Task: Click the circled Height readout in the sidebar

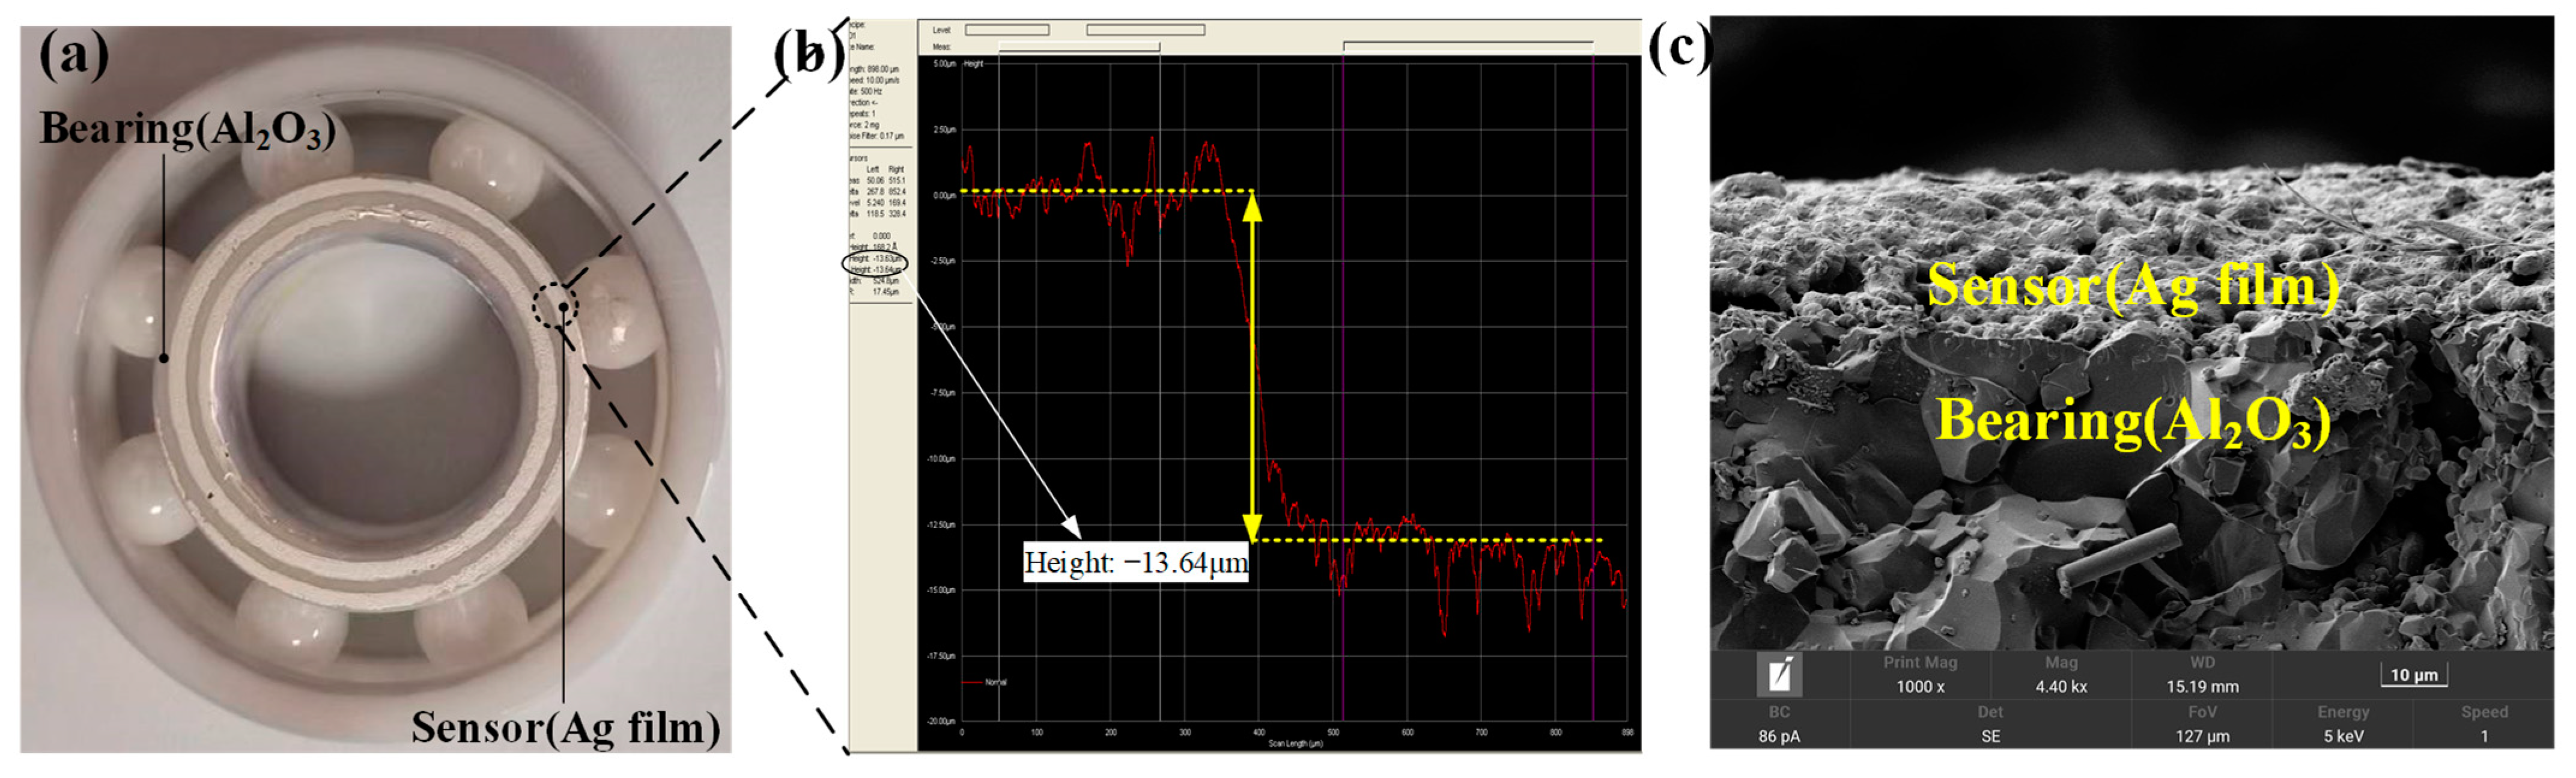Action: coord(875,264)
